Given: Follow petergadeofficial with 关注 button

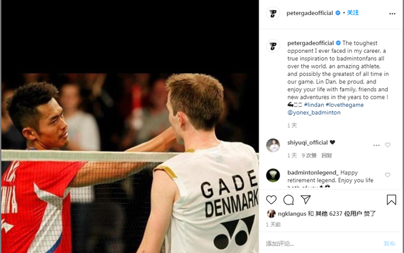Looking at the screenshot, I should 353,12.
